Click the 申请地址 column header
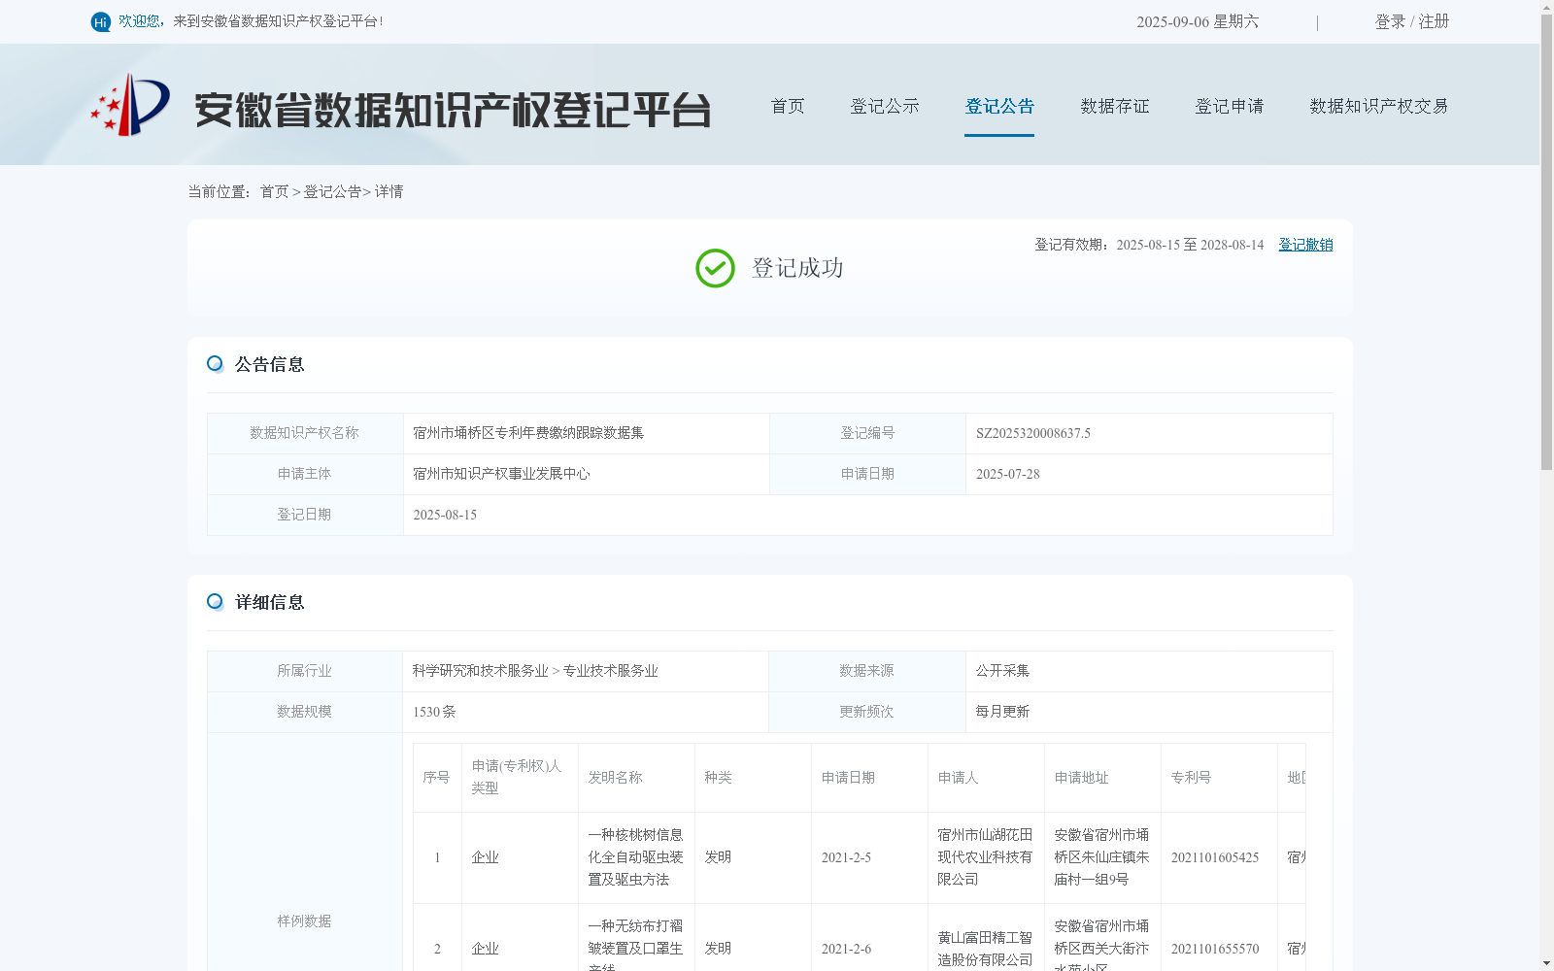The image size is (1554, 971). [x=1081, y=778]
